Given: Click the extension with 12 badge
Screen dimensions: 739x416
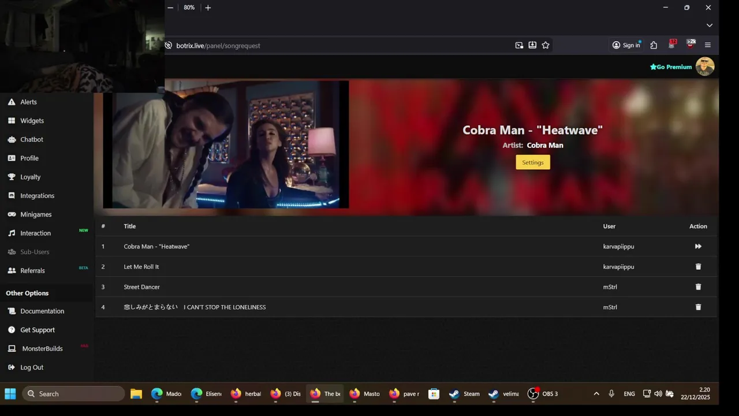Looking at the screenshot, I should (x=672, y=44).
